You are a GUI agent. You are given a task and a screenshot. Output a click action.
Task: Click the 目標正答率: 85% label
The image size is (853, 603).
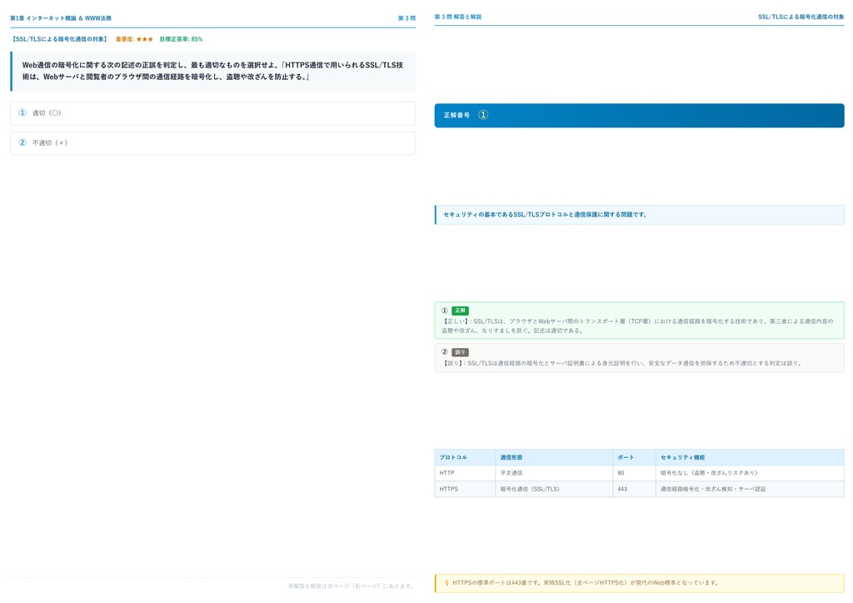(181, 39)
